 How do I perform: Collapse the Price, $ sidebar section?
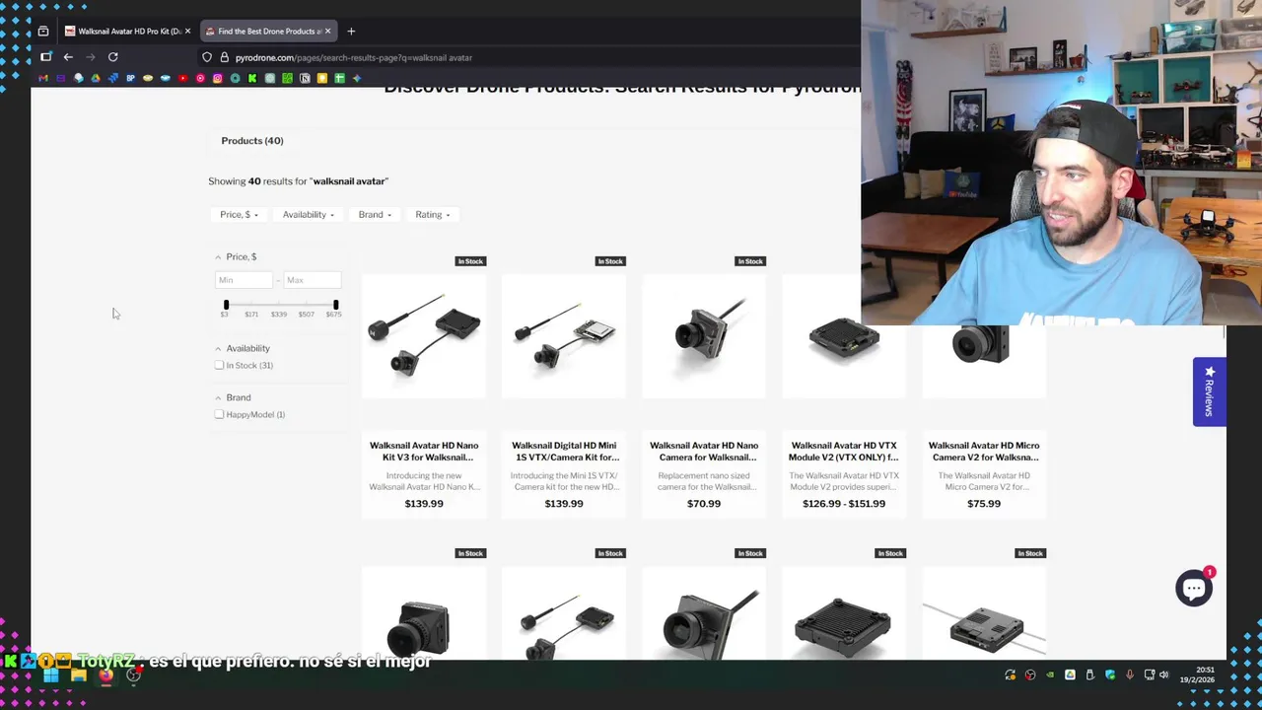[x=236, y=256]
